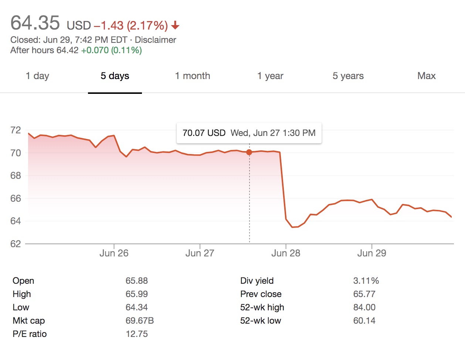Click the After hours 64.42 price text
Image resolution: width=465 pixels, height=351 pixels.
point(44,50)
